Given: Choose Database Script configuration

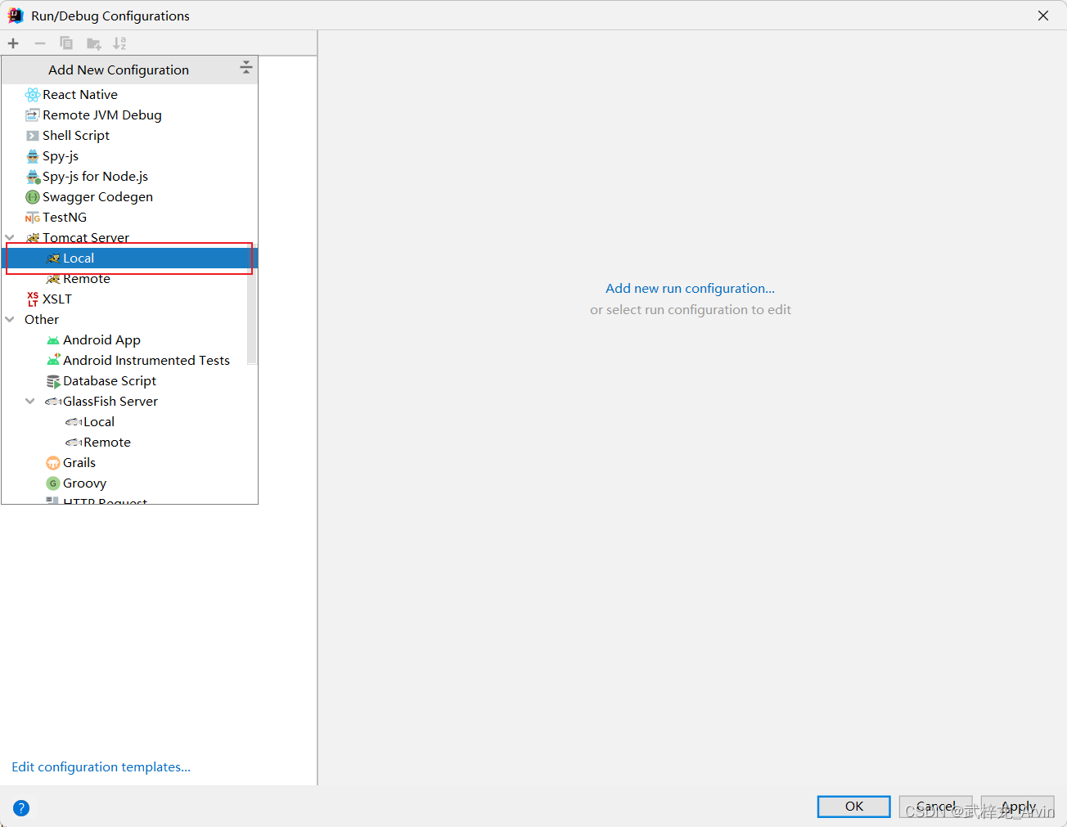Looking at the screenshot, I should tap(129, 381).
